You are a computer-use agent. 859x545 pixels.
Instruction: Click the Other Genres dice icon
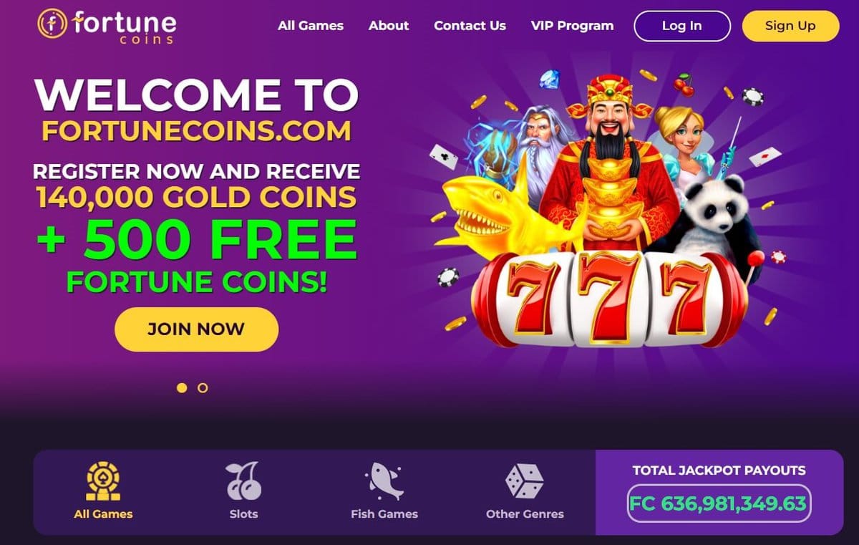click(525, 481)
